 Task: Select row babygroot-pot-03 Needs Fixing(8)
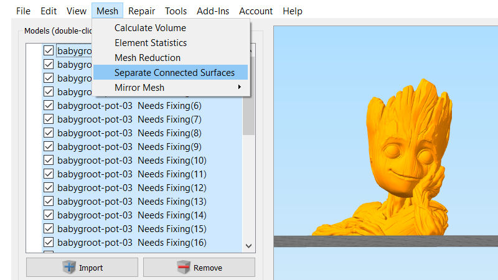pos(143,133)
